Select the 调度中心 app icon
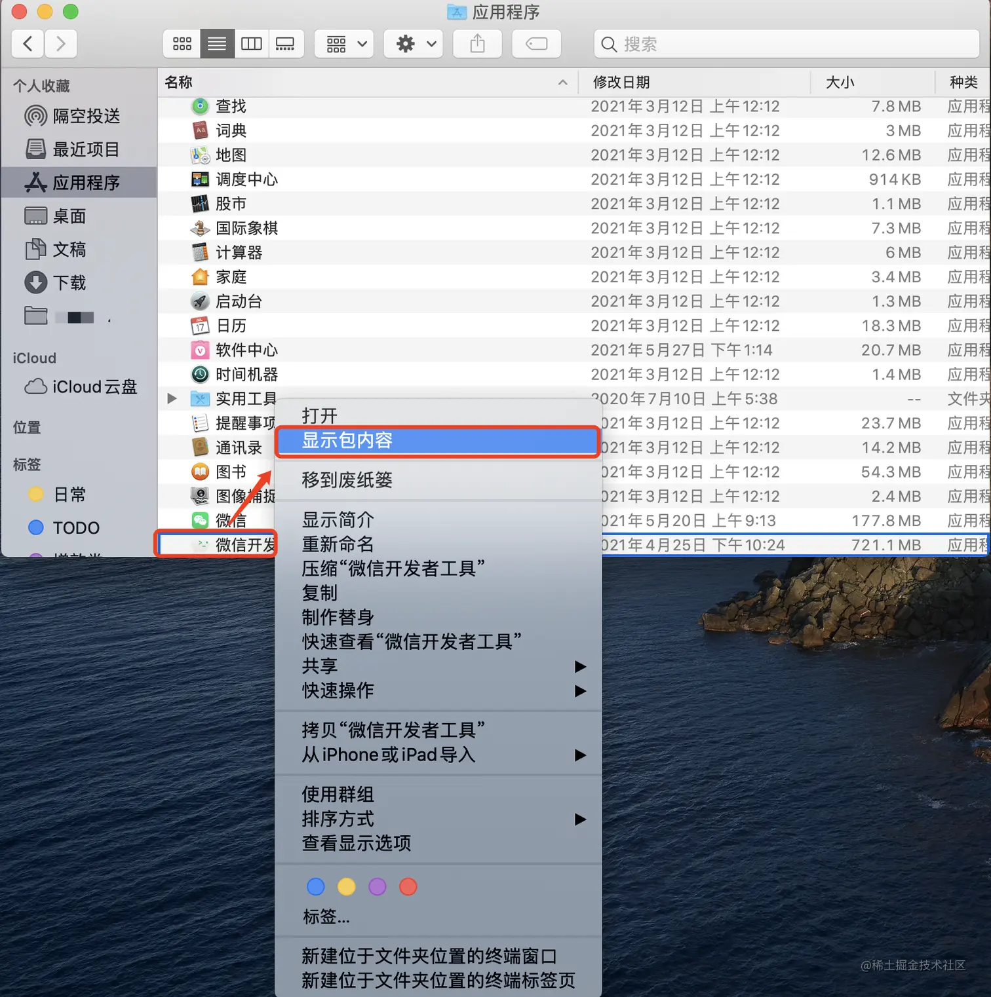The image size is (991, 997). coord(200,179)
